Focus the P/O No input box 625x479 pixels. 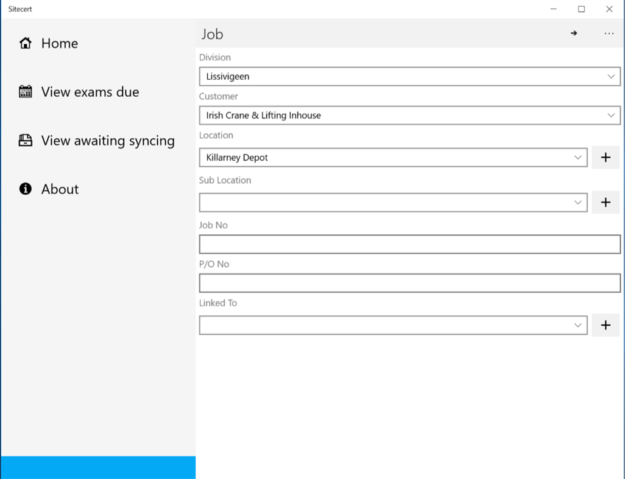409,282
